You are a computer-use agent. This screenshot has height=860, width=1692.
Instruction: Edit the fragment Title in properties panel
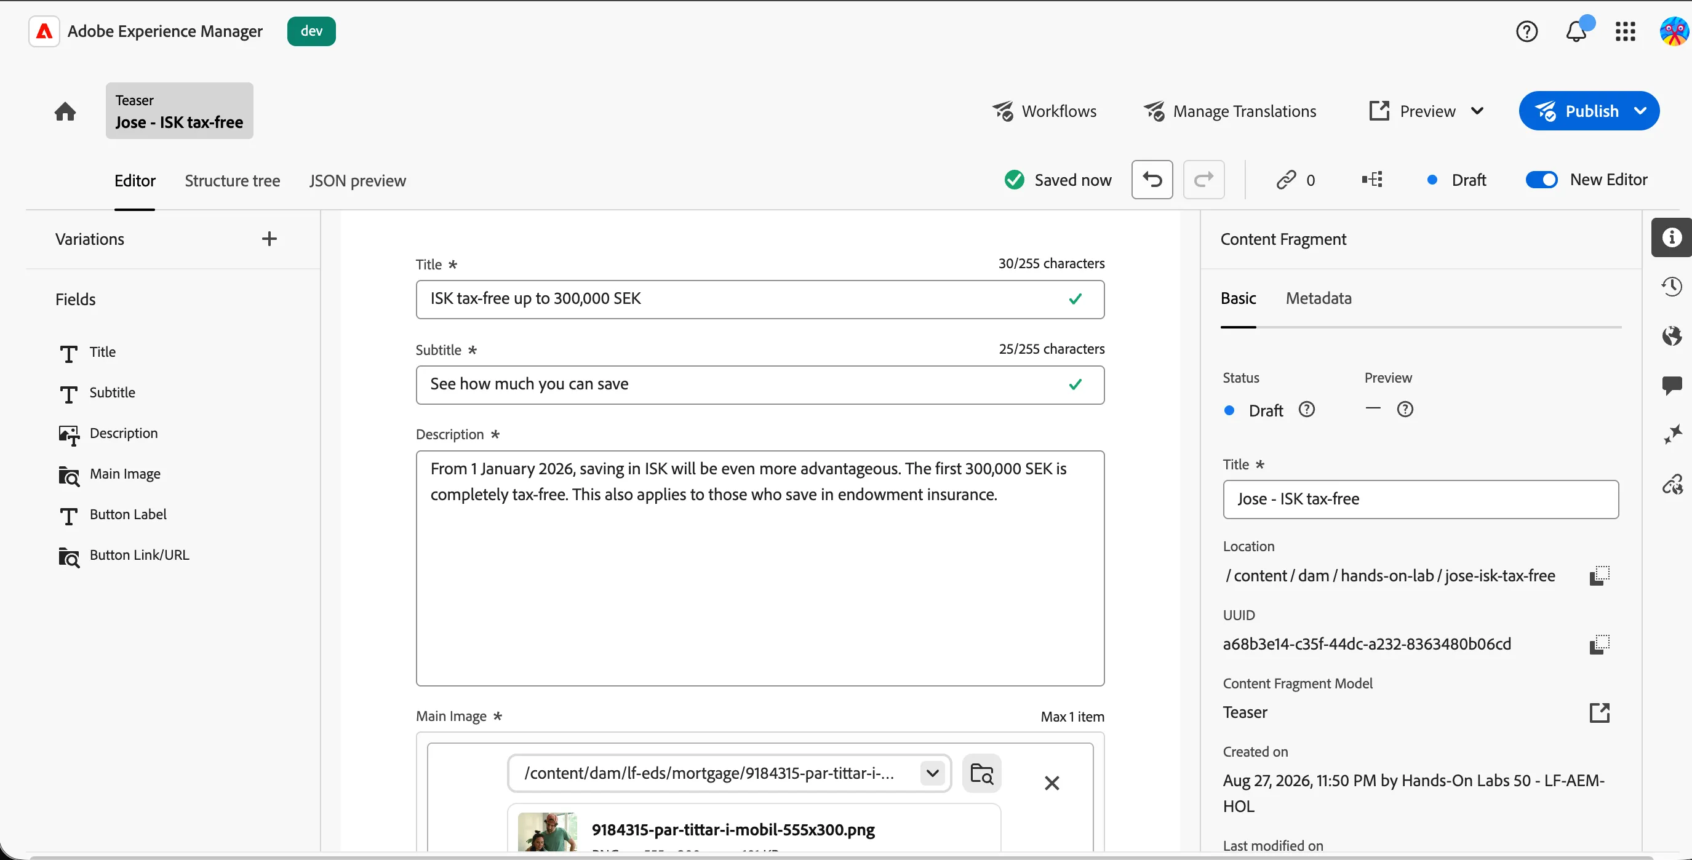(x=1420, y=500)
